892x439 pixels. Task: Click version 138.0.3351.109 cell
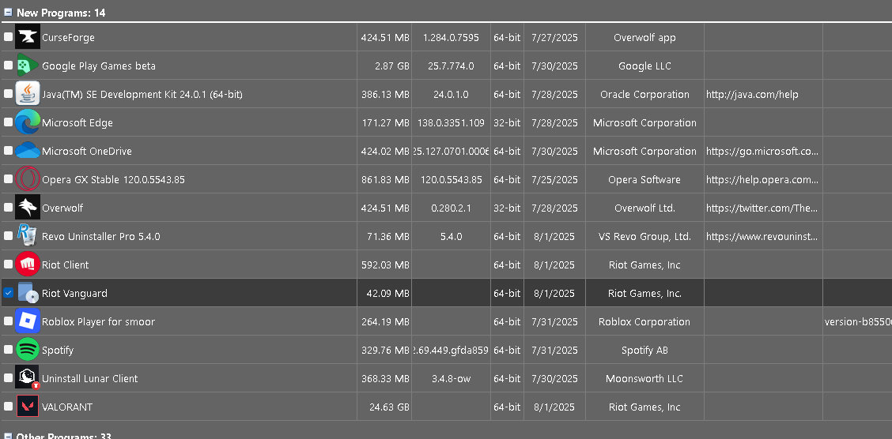451,122
